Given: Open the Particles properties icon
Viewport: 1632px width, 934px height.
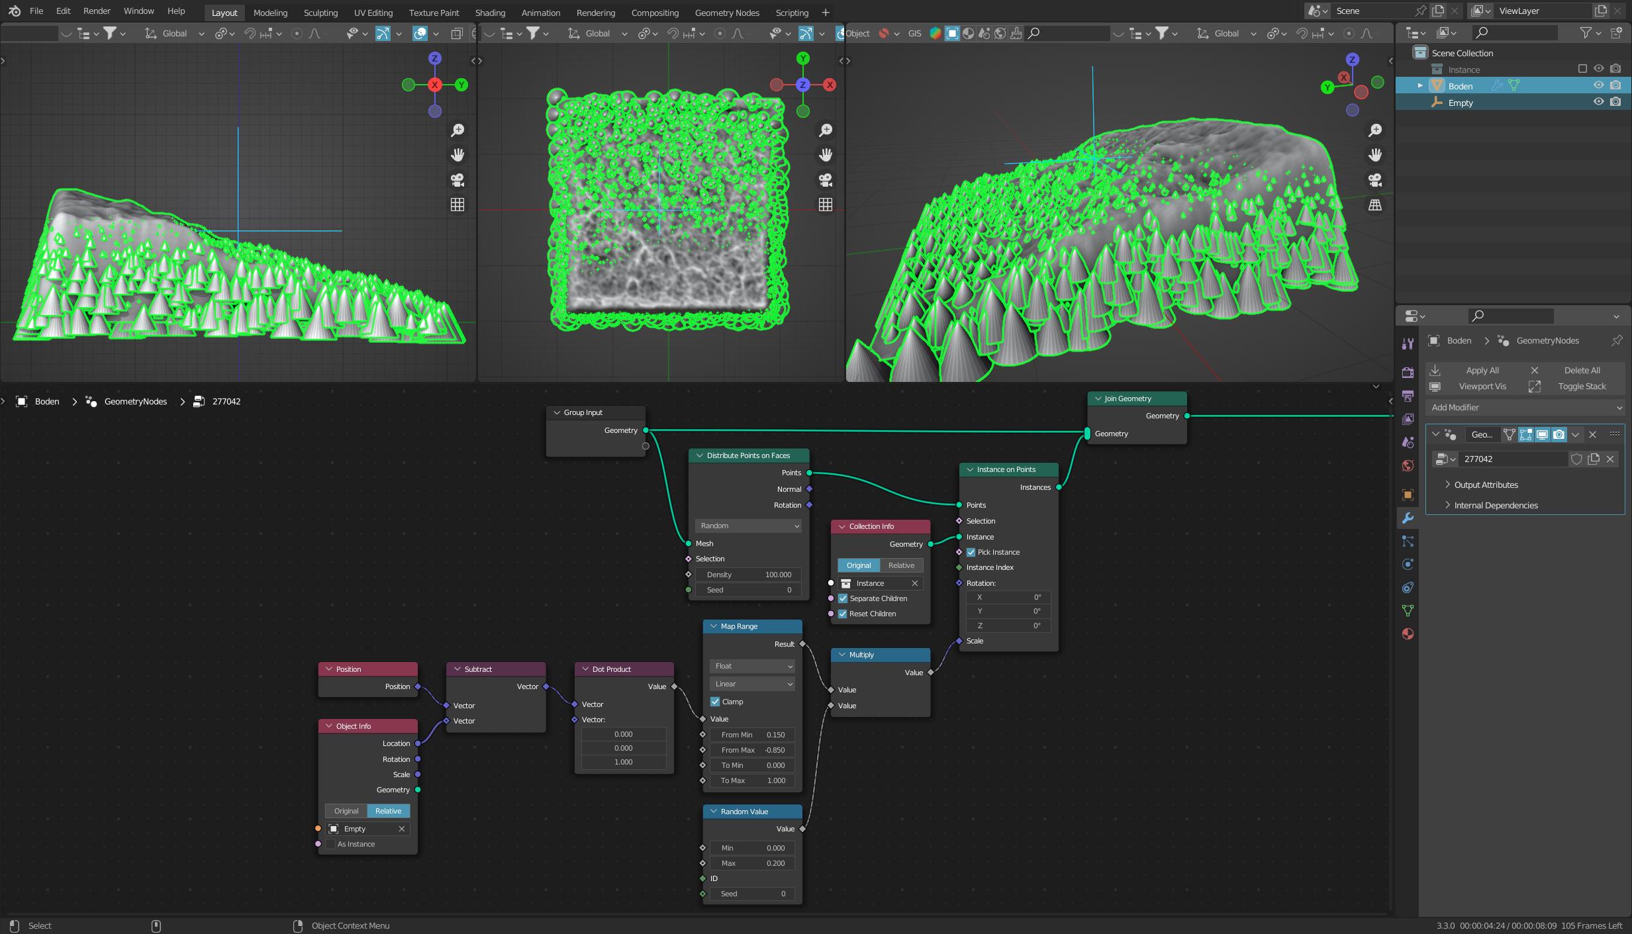Looking at the screenshot, I should coord(1408,541).
